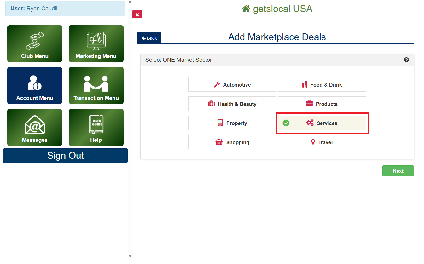Open the Account Menu tile
The height and width of the screenshot is (264, 424).
click(35, 85)
